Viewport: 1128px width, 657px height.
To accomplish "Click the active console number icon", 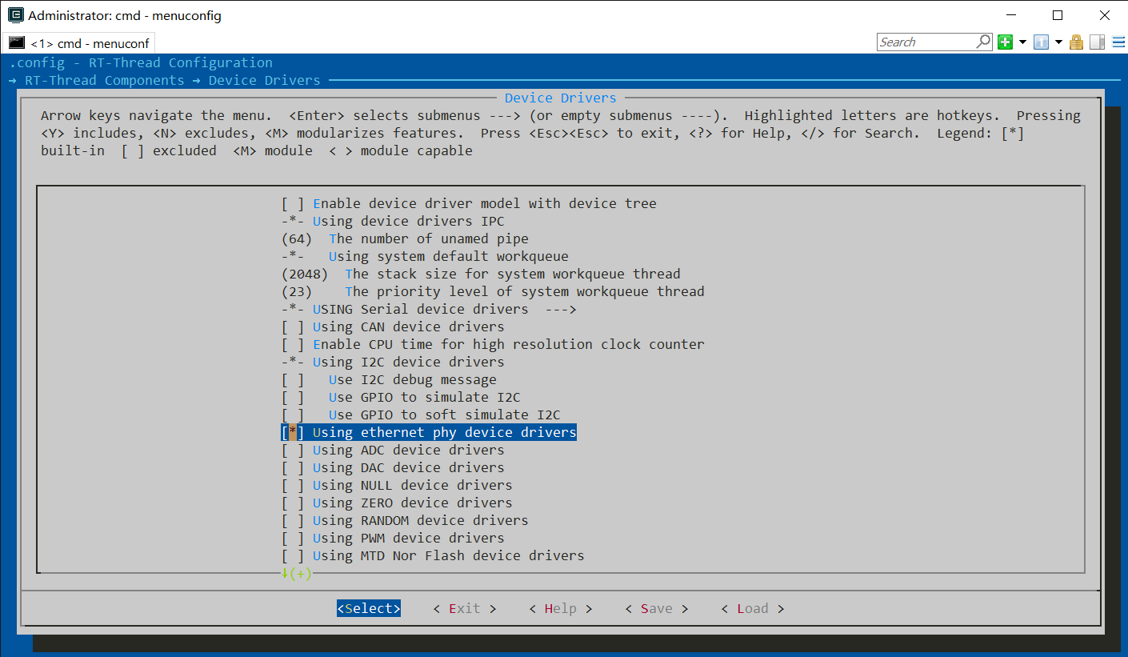I will [x=1041, y=42].
